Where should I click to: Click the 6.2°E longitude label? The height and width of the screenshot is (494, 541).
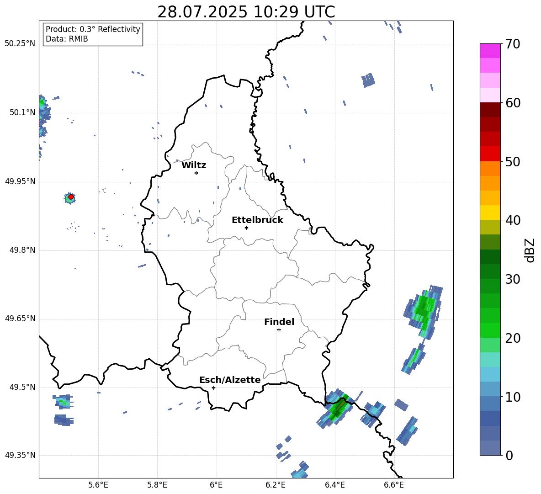tap(276, 485)
